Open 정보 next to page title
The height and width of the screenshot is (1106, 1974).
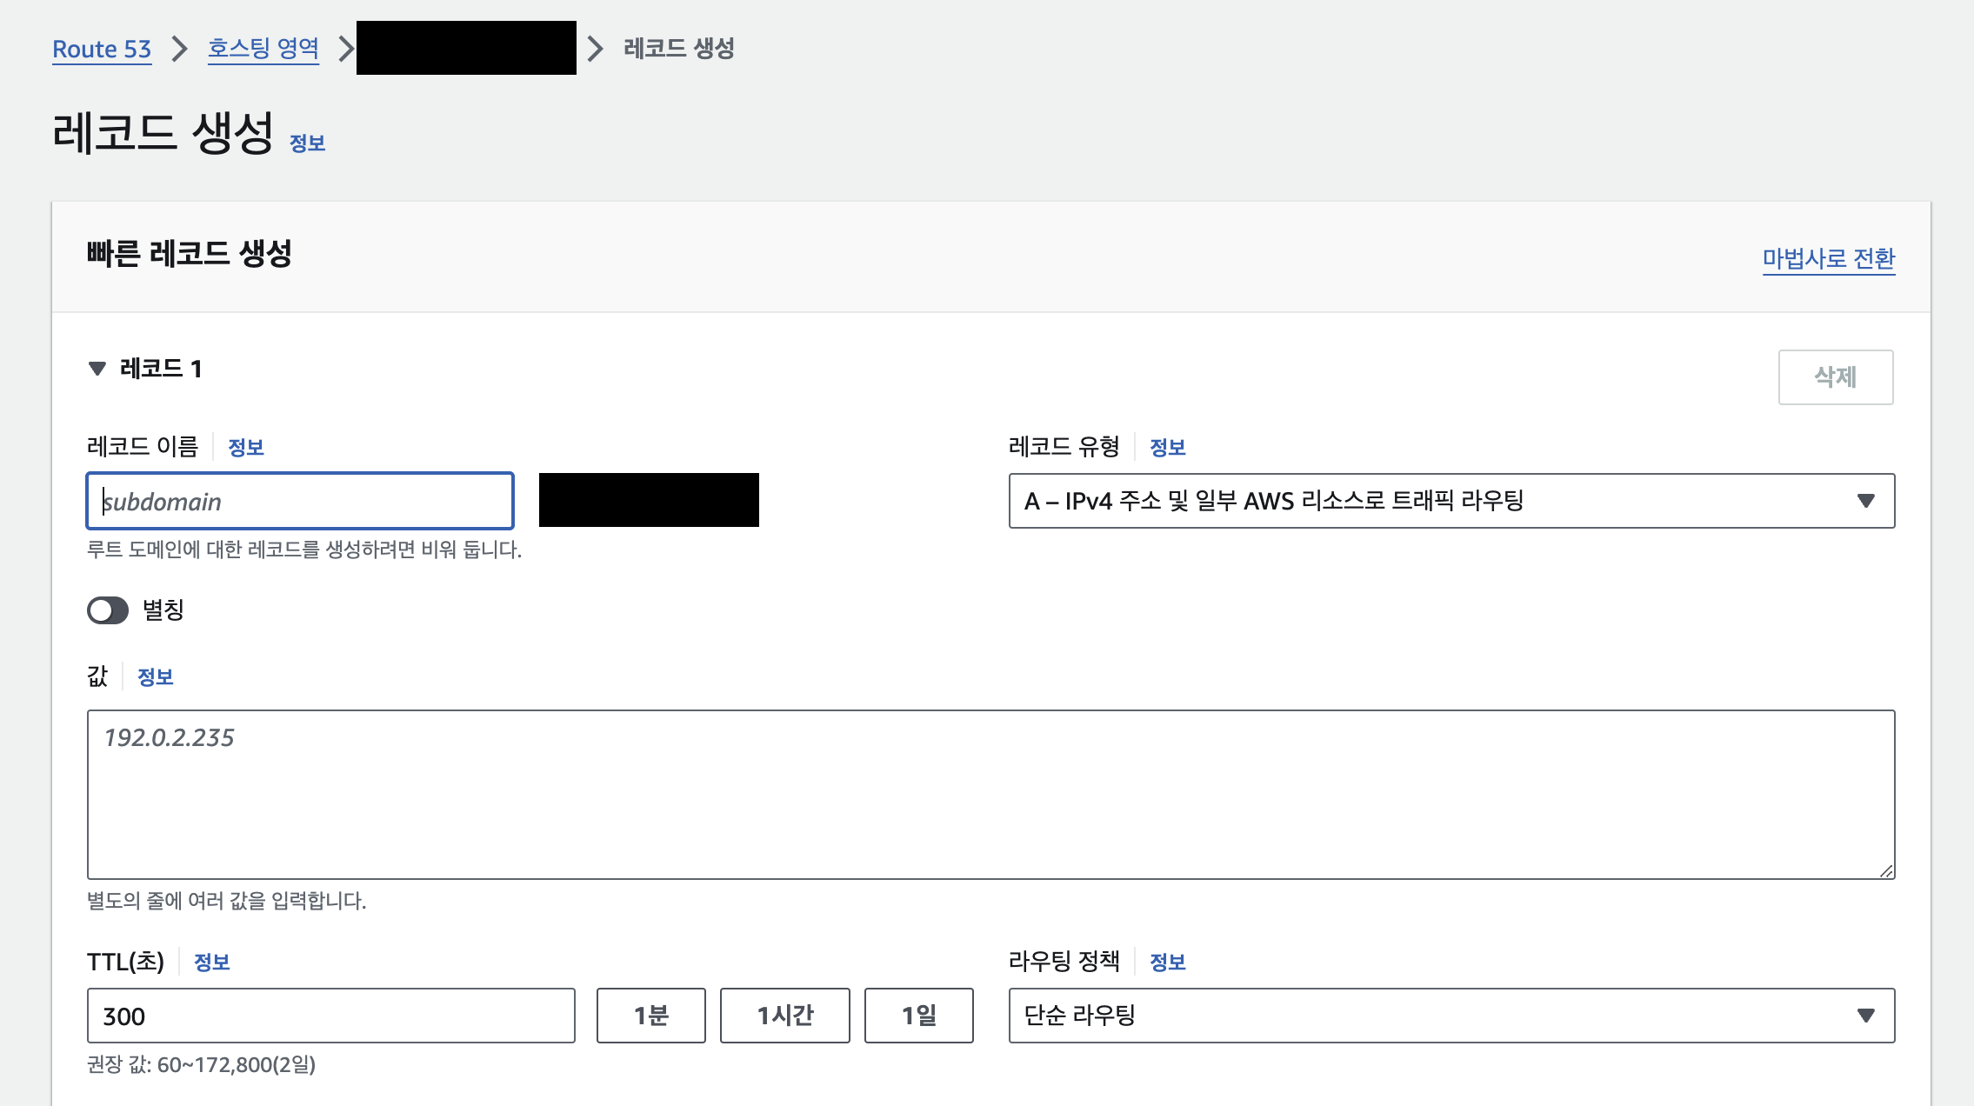click(x=307, y=143)
